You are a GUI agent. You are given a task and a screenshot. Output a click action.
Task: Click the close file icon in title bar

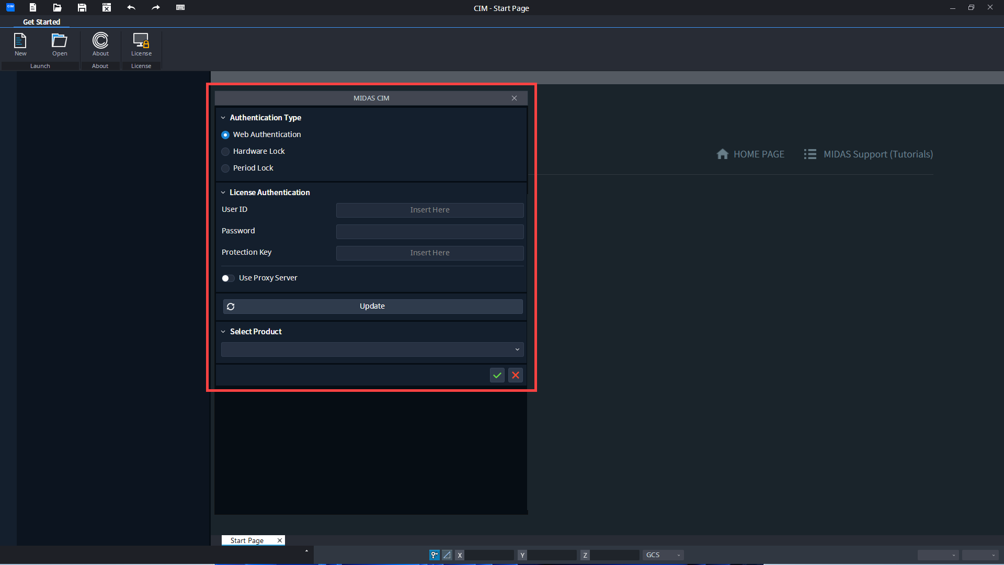click(107, 7)
